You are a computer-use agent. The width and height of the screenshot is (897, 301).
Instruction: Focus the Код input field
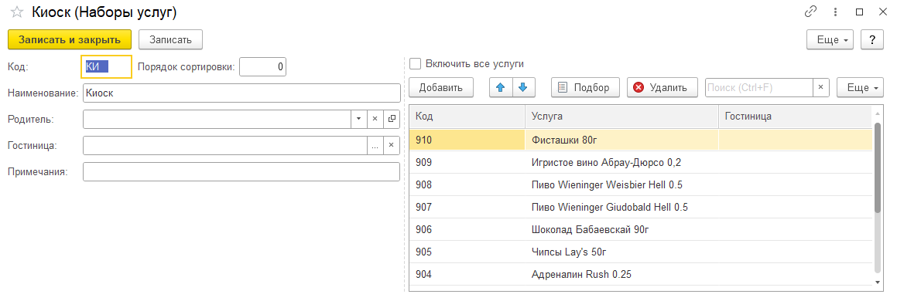click(x=106, y=66)
